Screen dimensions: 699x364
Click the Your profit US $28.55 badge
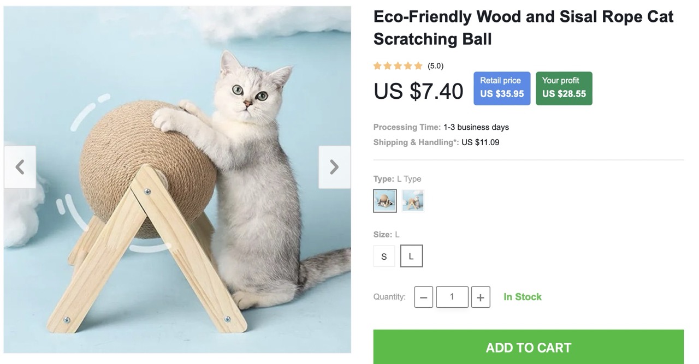pyautogui.click(x=564, y=88)
